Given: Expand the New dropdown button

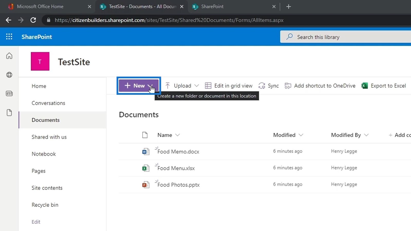Looking at the screenshot, I should [138, 86].
